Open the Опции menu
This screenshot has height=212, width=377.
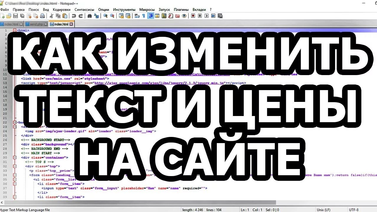pos(103,9)
